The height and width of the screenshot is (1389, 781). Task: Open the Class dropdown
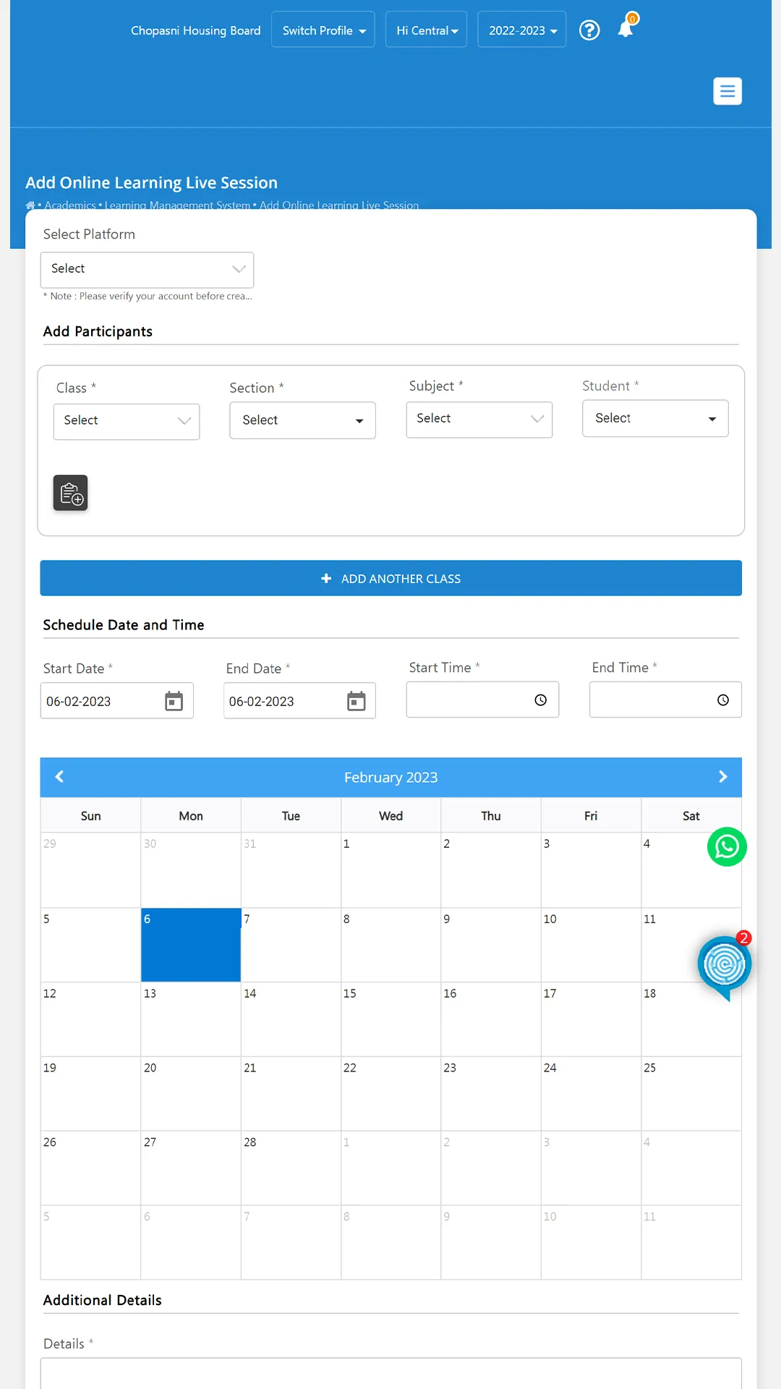(x=127, y=422)
